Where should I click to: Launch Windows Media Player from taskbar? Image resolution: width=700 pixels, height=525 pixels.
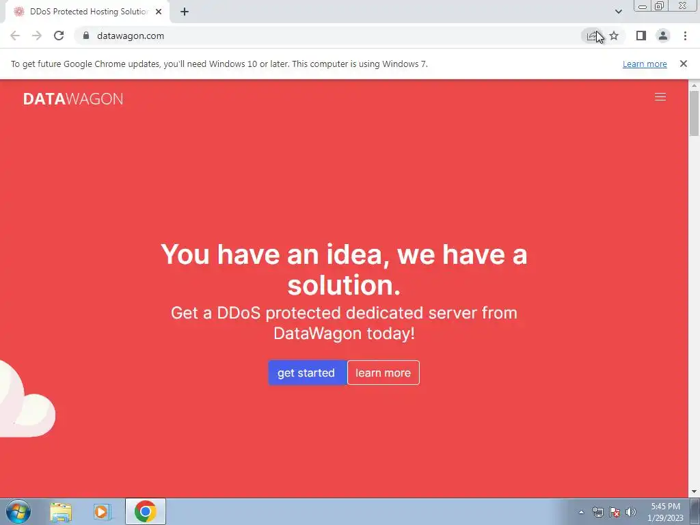click(x=102, y=511)
